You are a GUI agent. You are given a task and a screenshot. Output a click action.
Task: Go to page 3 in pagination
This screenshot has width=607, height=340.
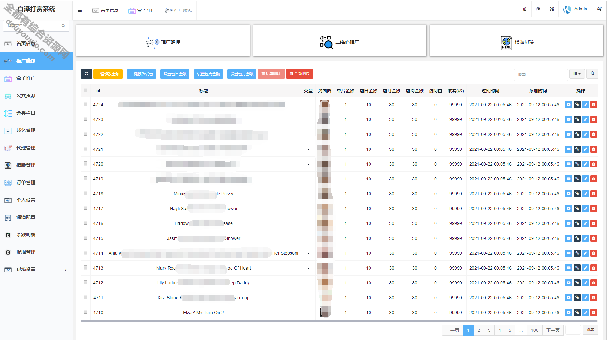(x=489, y=330)
